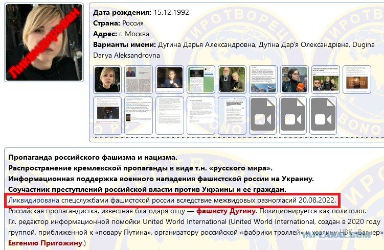384x250 pixels.
Task: Select the label Адрес
Action: coord(105,34)
